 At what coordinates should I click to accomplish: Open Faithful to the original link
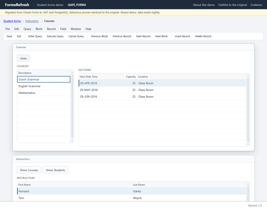pyautogui.click(x=233, y=5)
